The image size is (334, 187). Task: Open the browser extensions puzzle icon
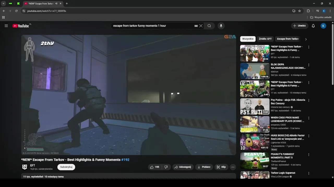[x=308, y=11]
